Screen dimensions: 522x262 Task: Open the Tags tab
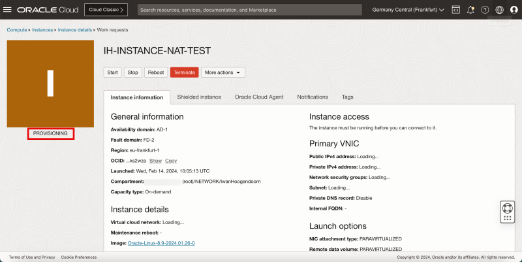point(347,97)
